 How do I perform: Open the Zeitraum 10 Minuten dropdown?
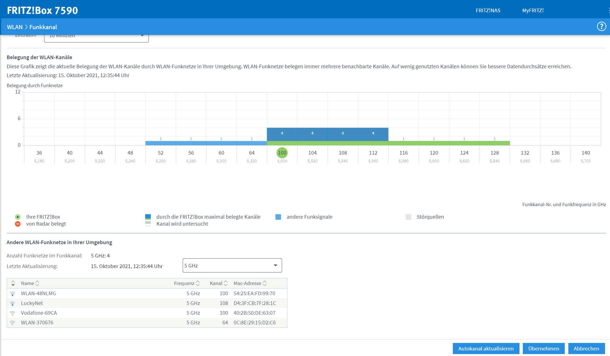(96, 38)
